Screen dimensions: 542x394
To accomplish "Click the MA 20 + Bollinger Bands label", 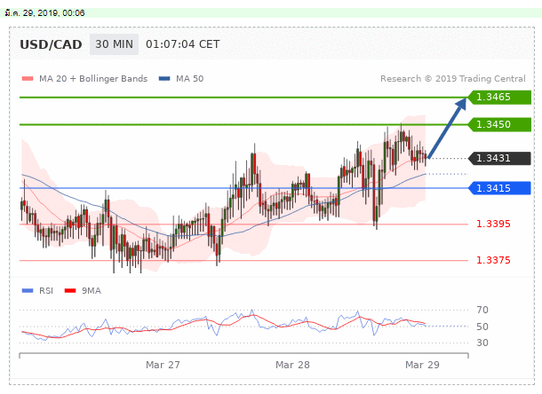I will [93, 79].
